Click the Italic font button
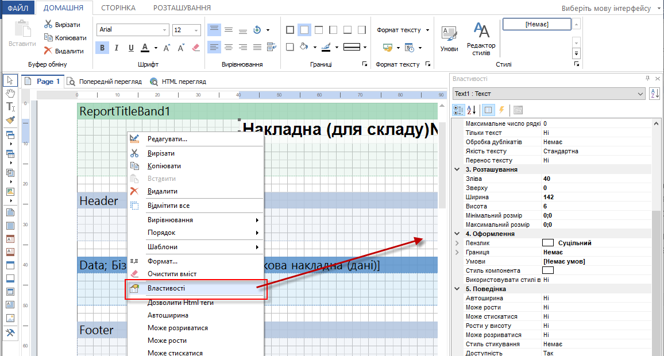This screenshot has height=356, width=664. coord(117,48)
